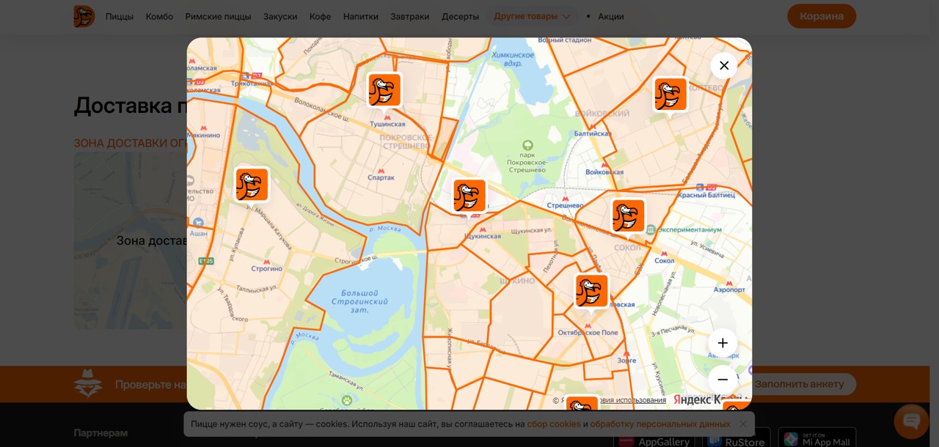Zoom out on the map with minus
The height and width of the screenshot is (447, 939).
pyautogui.click(x=723, y=380)
